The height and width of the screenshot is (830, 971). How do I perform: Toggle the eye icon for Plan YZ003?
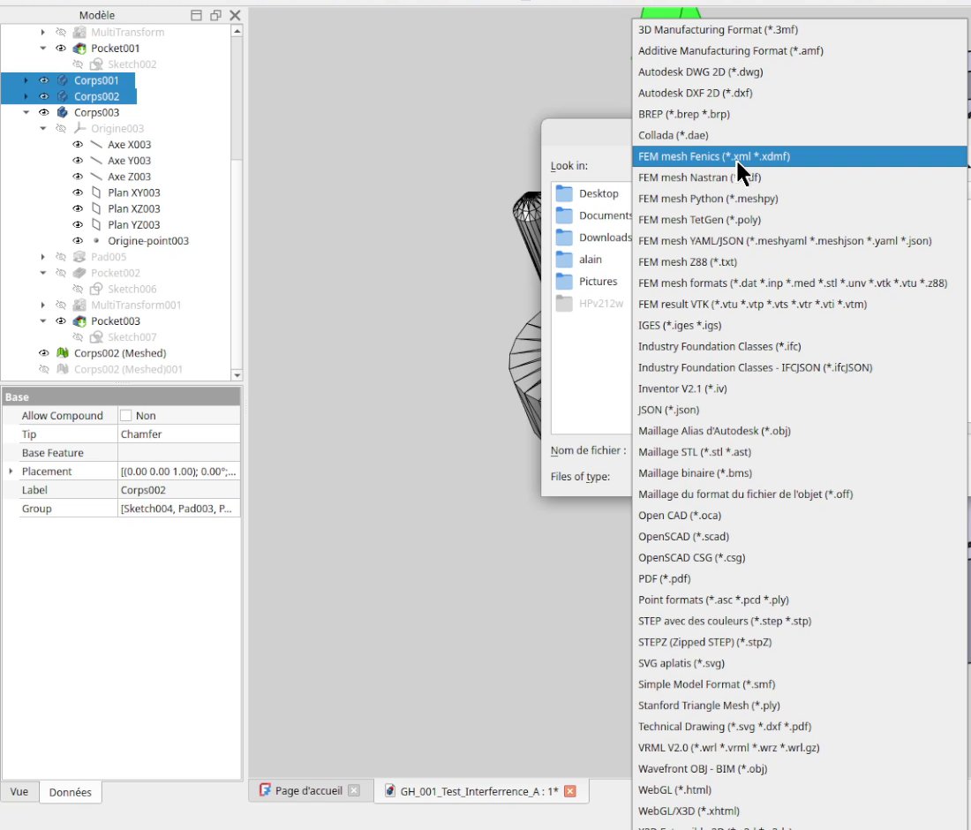[x=78, y=225]
